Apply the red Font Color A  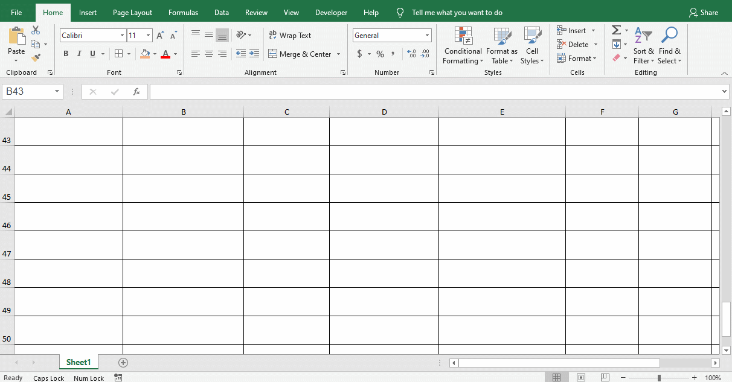pos(165,54)
